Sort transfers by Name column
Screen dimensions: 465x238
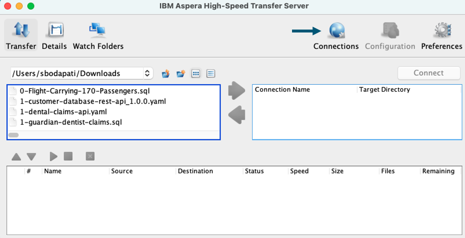tap(76, 171)
